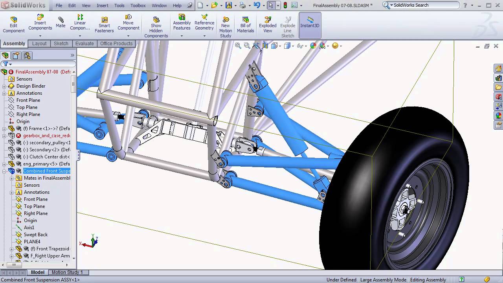Open Bill of Materials

[x=246, y=25]
